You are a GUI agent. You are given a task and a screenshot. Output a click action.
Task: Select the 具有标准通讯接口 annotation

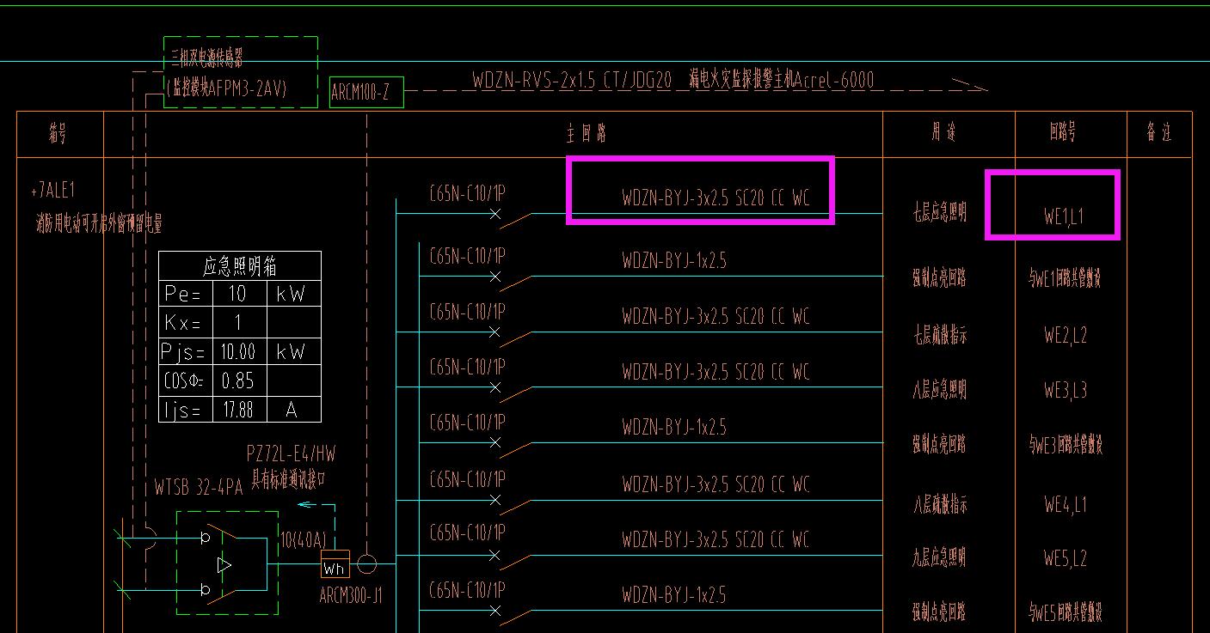tap(289, 478)
